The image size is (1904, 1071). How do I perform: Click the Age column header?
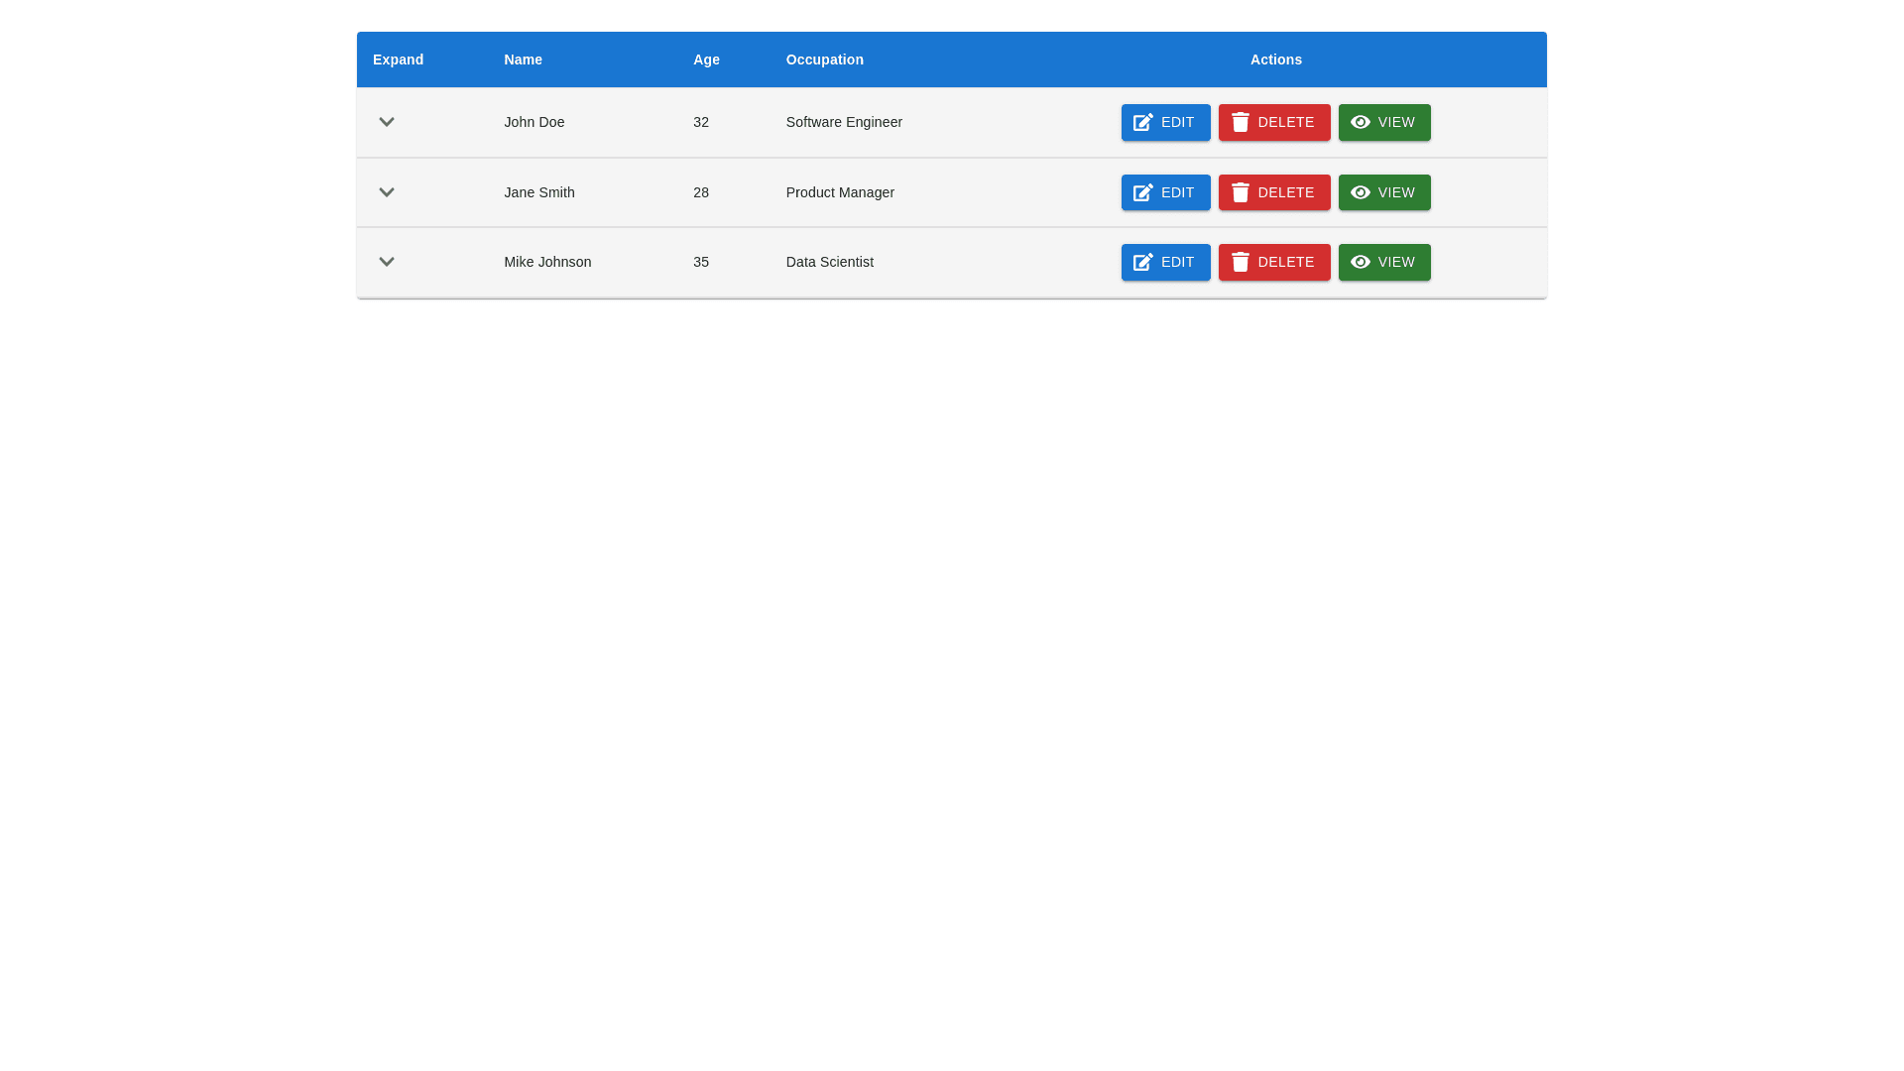point(706,59)
